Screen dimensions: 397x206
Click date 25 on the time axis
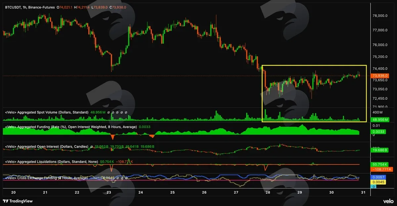172,192
